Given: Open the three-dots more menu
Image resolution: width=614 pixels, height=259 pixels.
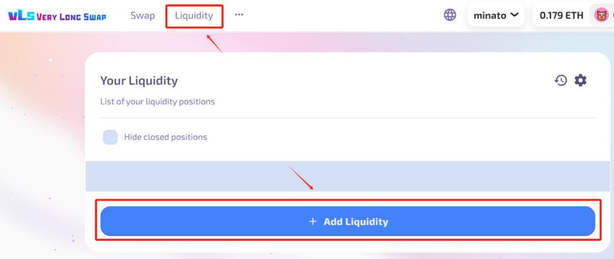Looking at the screenshot, I should click(x=239, y=14).
